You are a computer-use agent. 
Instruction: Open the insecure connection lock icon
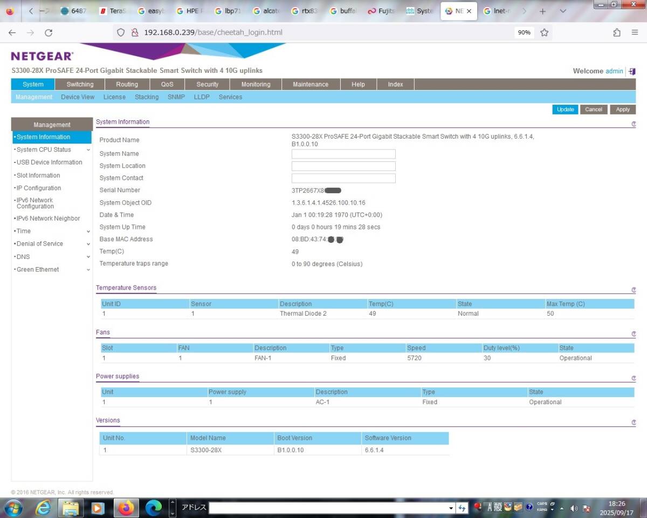tap(135, 32)
